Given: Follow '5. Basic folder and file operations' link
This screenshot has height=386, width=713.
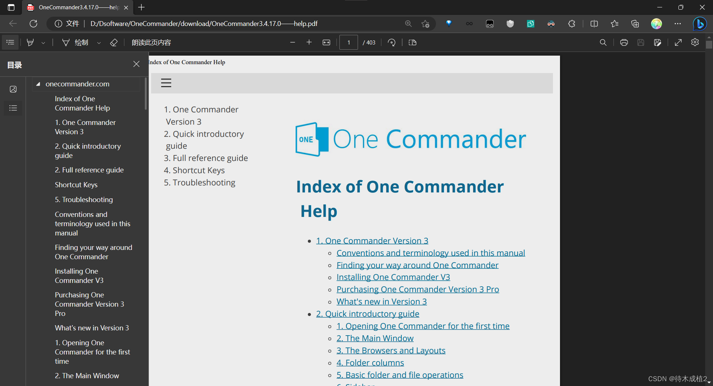Looking at the screenshot, I should coord(400,375).
